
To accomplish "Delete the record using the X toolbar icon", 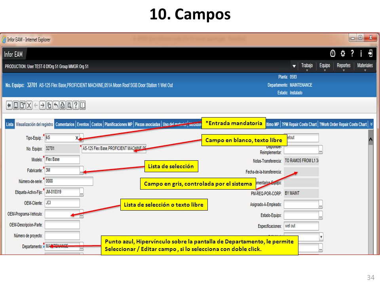I will coord(29,105).
